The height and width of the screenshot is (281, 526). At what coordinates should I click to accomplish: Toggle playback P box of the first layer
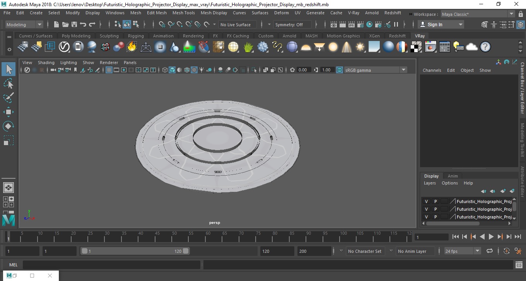435,201
